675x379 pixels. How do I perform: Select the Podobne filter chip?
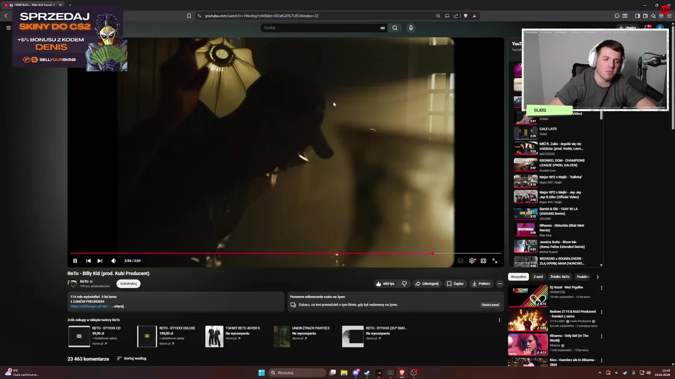pos(583,277)
